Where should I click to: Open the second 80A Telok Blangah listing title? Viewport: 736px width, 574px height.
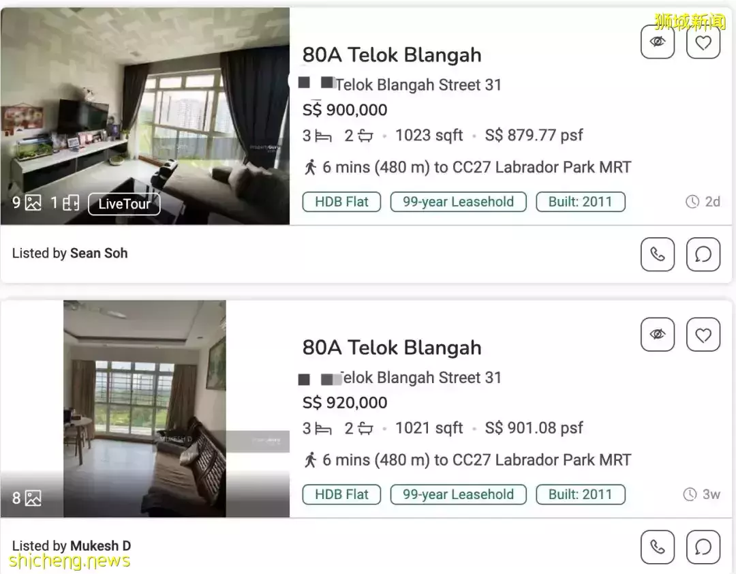point(392,348)
